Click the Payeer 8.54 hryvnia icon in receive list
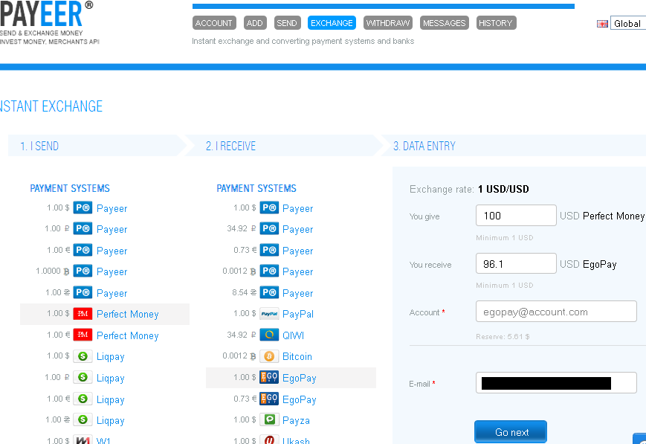This screenshot has height=444, width=646. tap(269, 293)
